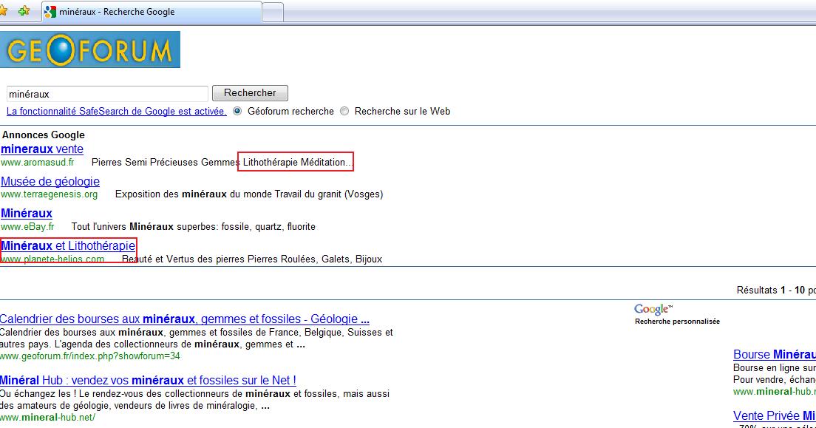Open the Minéraux ad link for eBay
Image resolution: width=816 pixels, height=428 pixels.
(x=27, y=213)
